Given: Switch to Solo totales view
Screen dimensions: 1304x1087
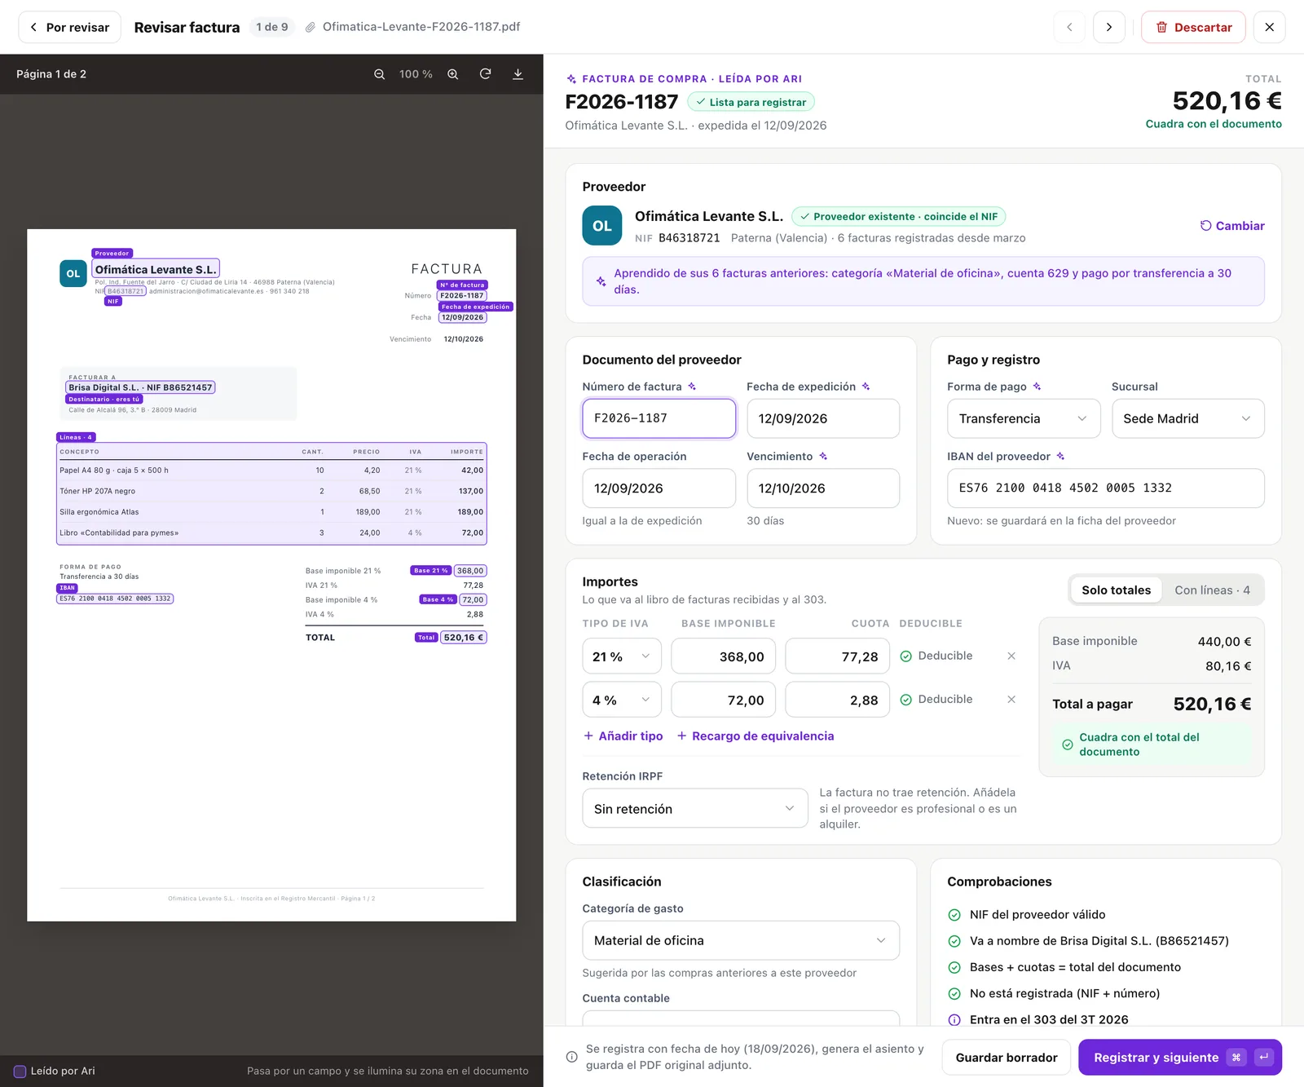Looking at the screenshot, I should 1116,590.
